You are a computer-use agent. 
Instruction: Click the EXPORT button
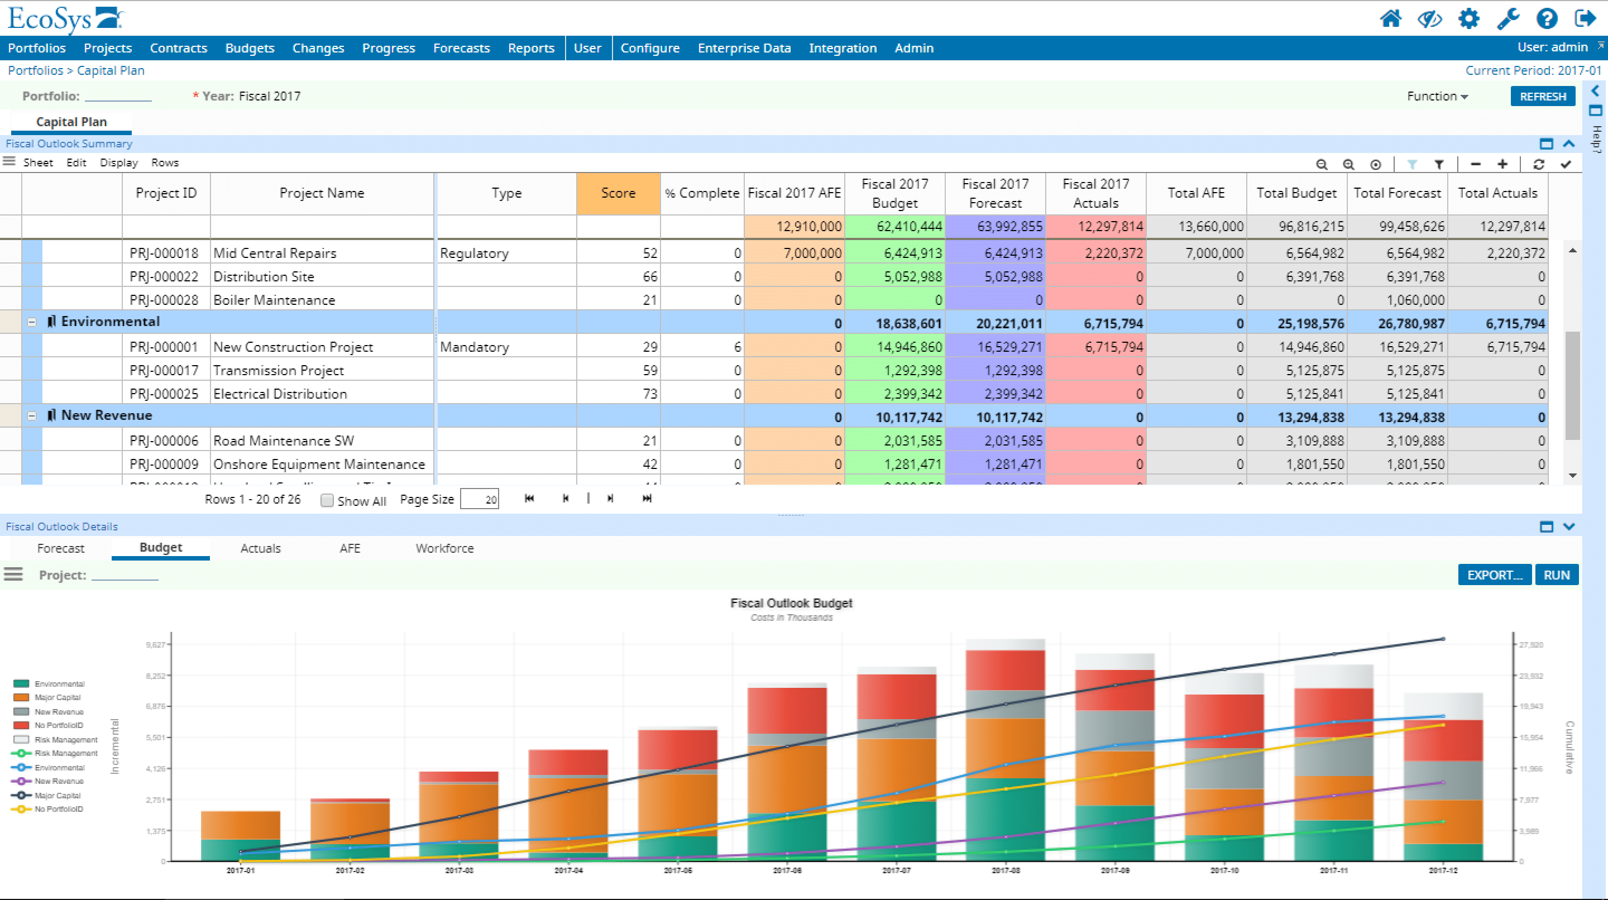[1494, 576]
